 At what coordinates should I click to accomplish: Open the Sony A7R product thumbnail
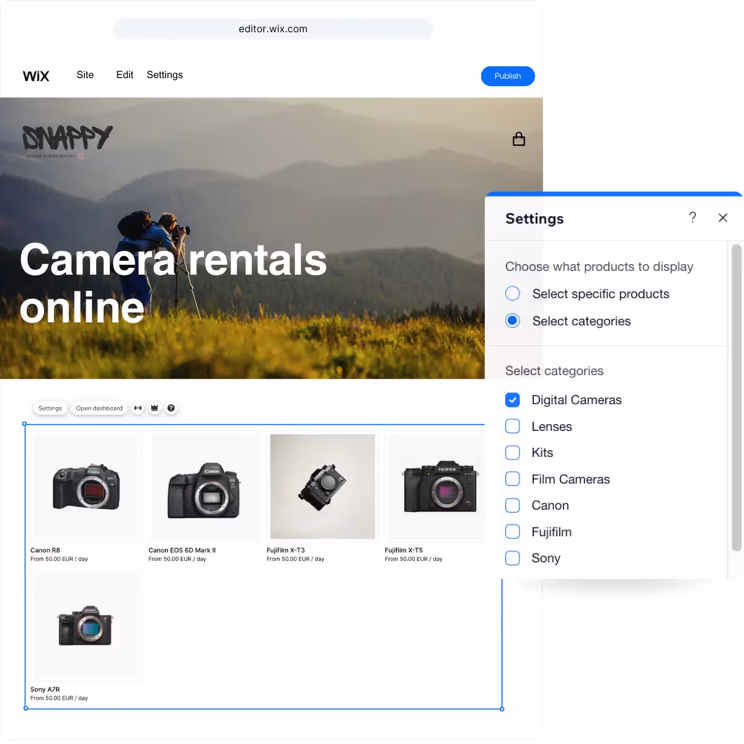(x=86, y=624)
